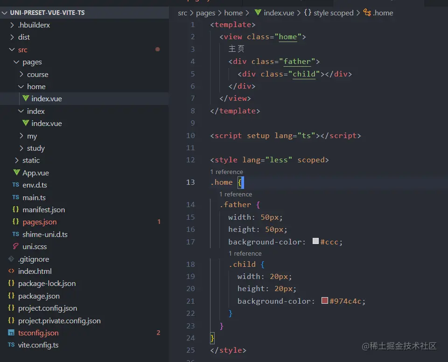Show the 1 reference lens above .child
Screen dimensions: 448x362
(x=245, y=253)
